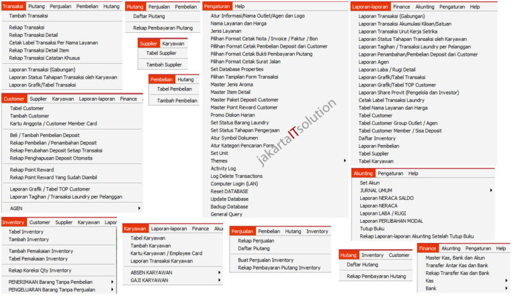Open Kartu Karyawan / Employee Card
This screenshot has width=516, height=300.
click(166, 253)
